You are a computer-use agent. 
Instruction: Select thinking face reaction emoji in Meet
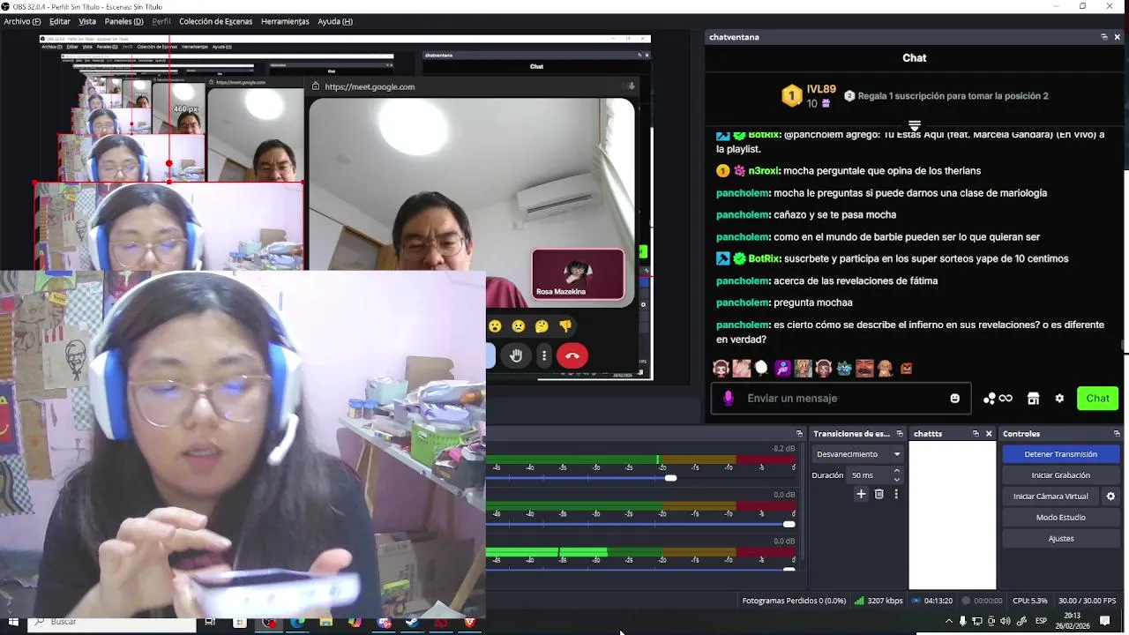point(542,326)
